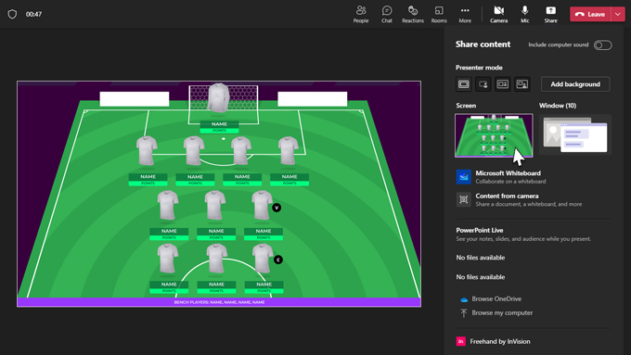Click the goalkeeper jersey
Image resolution: width=631 pixels, height=355 pixels.
click(x=218, y=97)
